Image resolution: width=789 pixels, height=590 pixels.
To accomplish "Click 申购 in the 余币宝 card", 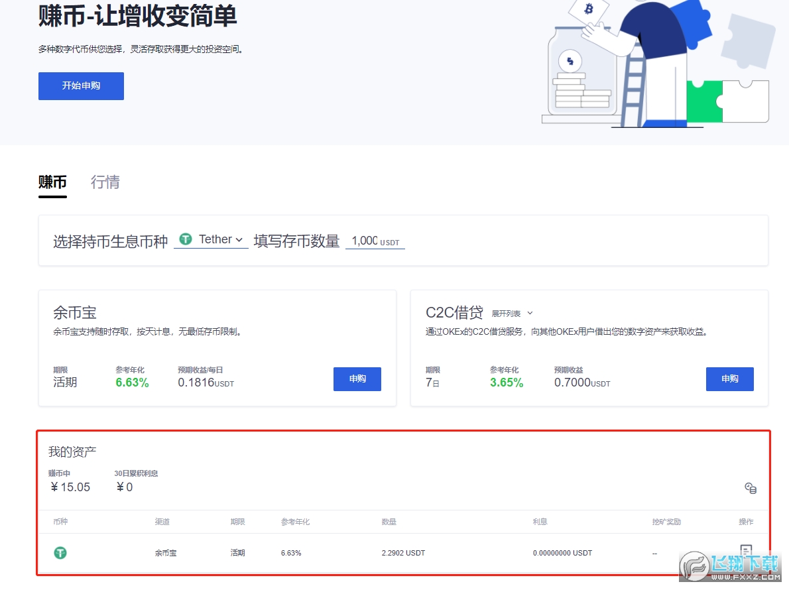I will point(357,379).
